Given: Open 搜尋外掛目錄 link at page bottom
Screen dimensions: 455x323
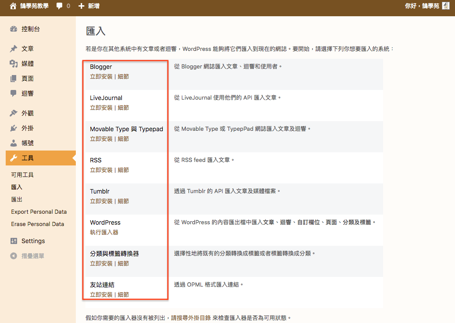Looking at the screenshot, I should pyautogui.click(x=196, y=317).
